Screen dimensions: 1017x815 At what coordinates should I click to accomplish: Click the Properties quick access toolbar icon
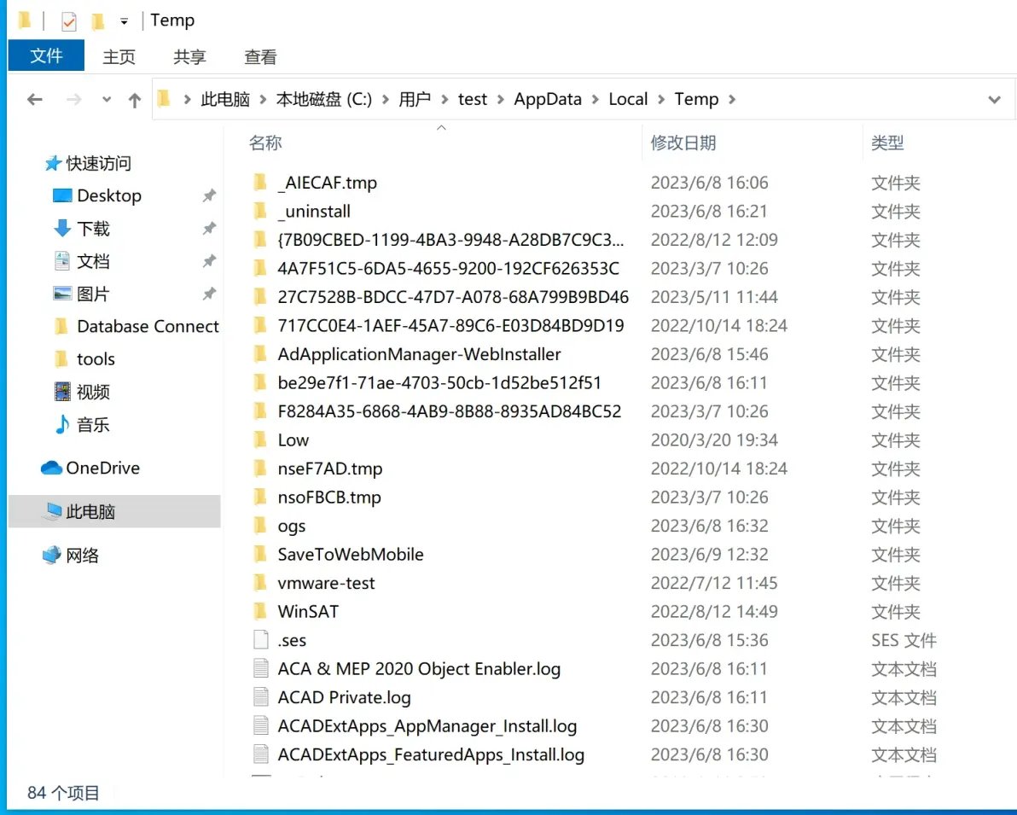click(x=68, y=21)
